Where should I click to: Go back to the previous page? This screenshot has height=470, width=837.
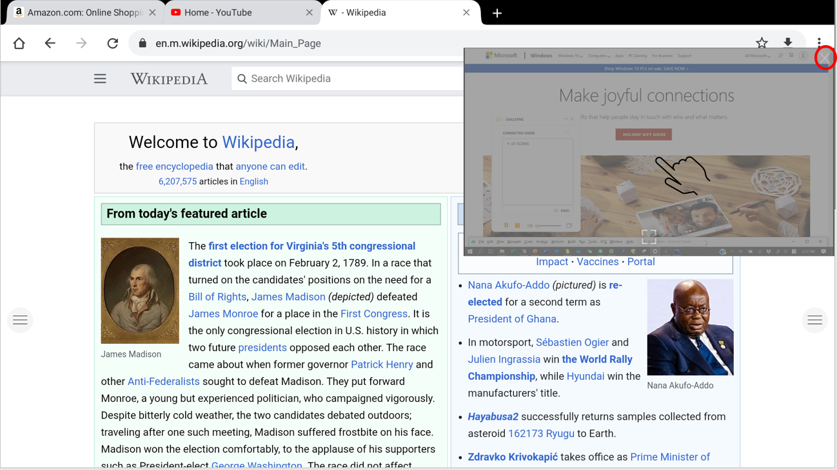[x=50, y=43]
